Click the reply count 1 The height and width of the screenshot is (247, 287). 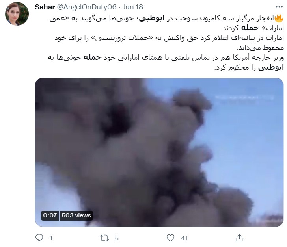pyautogui.click(x=51, y=238)
